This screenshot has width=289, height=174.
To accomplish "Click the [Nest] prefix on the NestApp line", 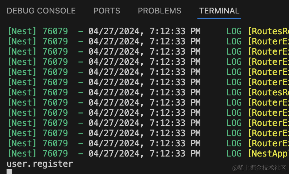I will [22, 153].
